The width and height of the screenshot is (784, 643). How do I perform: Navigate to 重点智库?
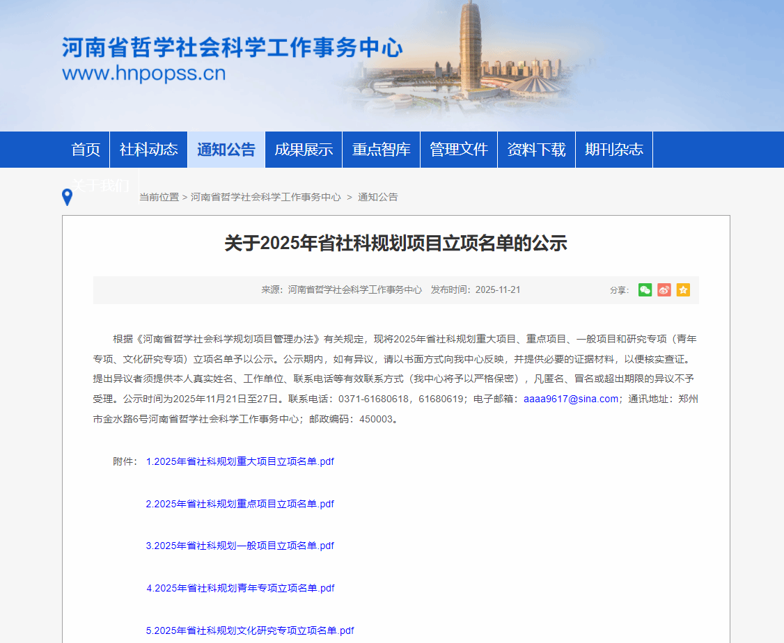tap(381, 150)
